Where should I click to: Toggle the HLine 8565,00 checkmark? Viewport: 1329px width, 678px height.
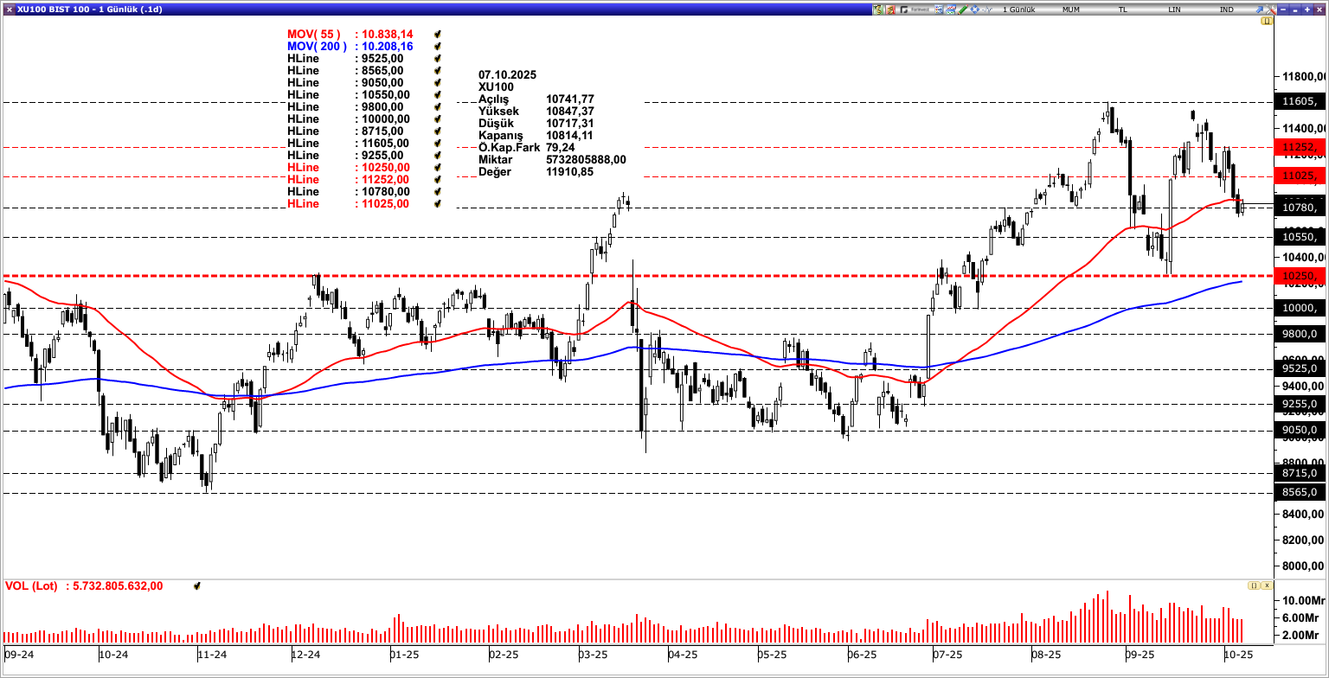[x=438, y=70]
